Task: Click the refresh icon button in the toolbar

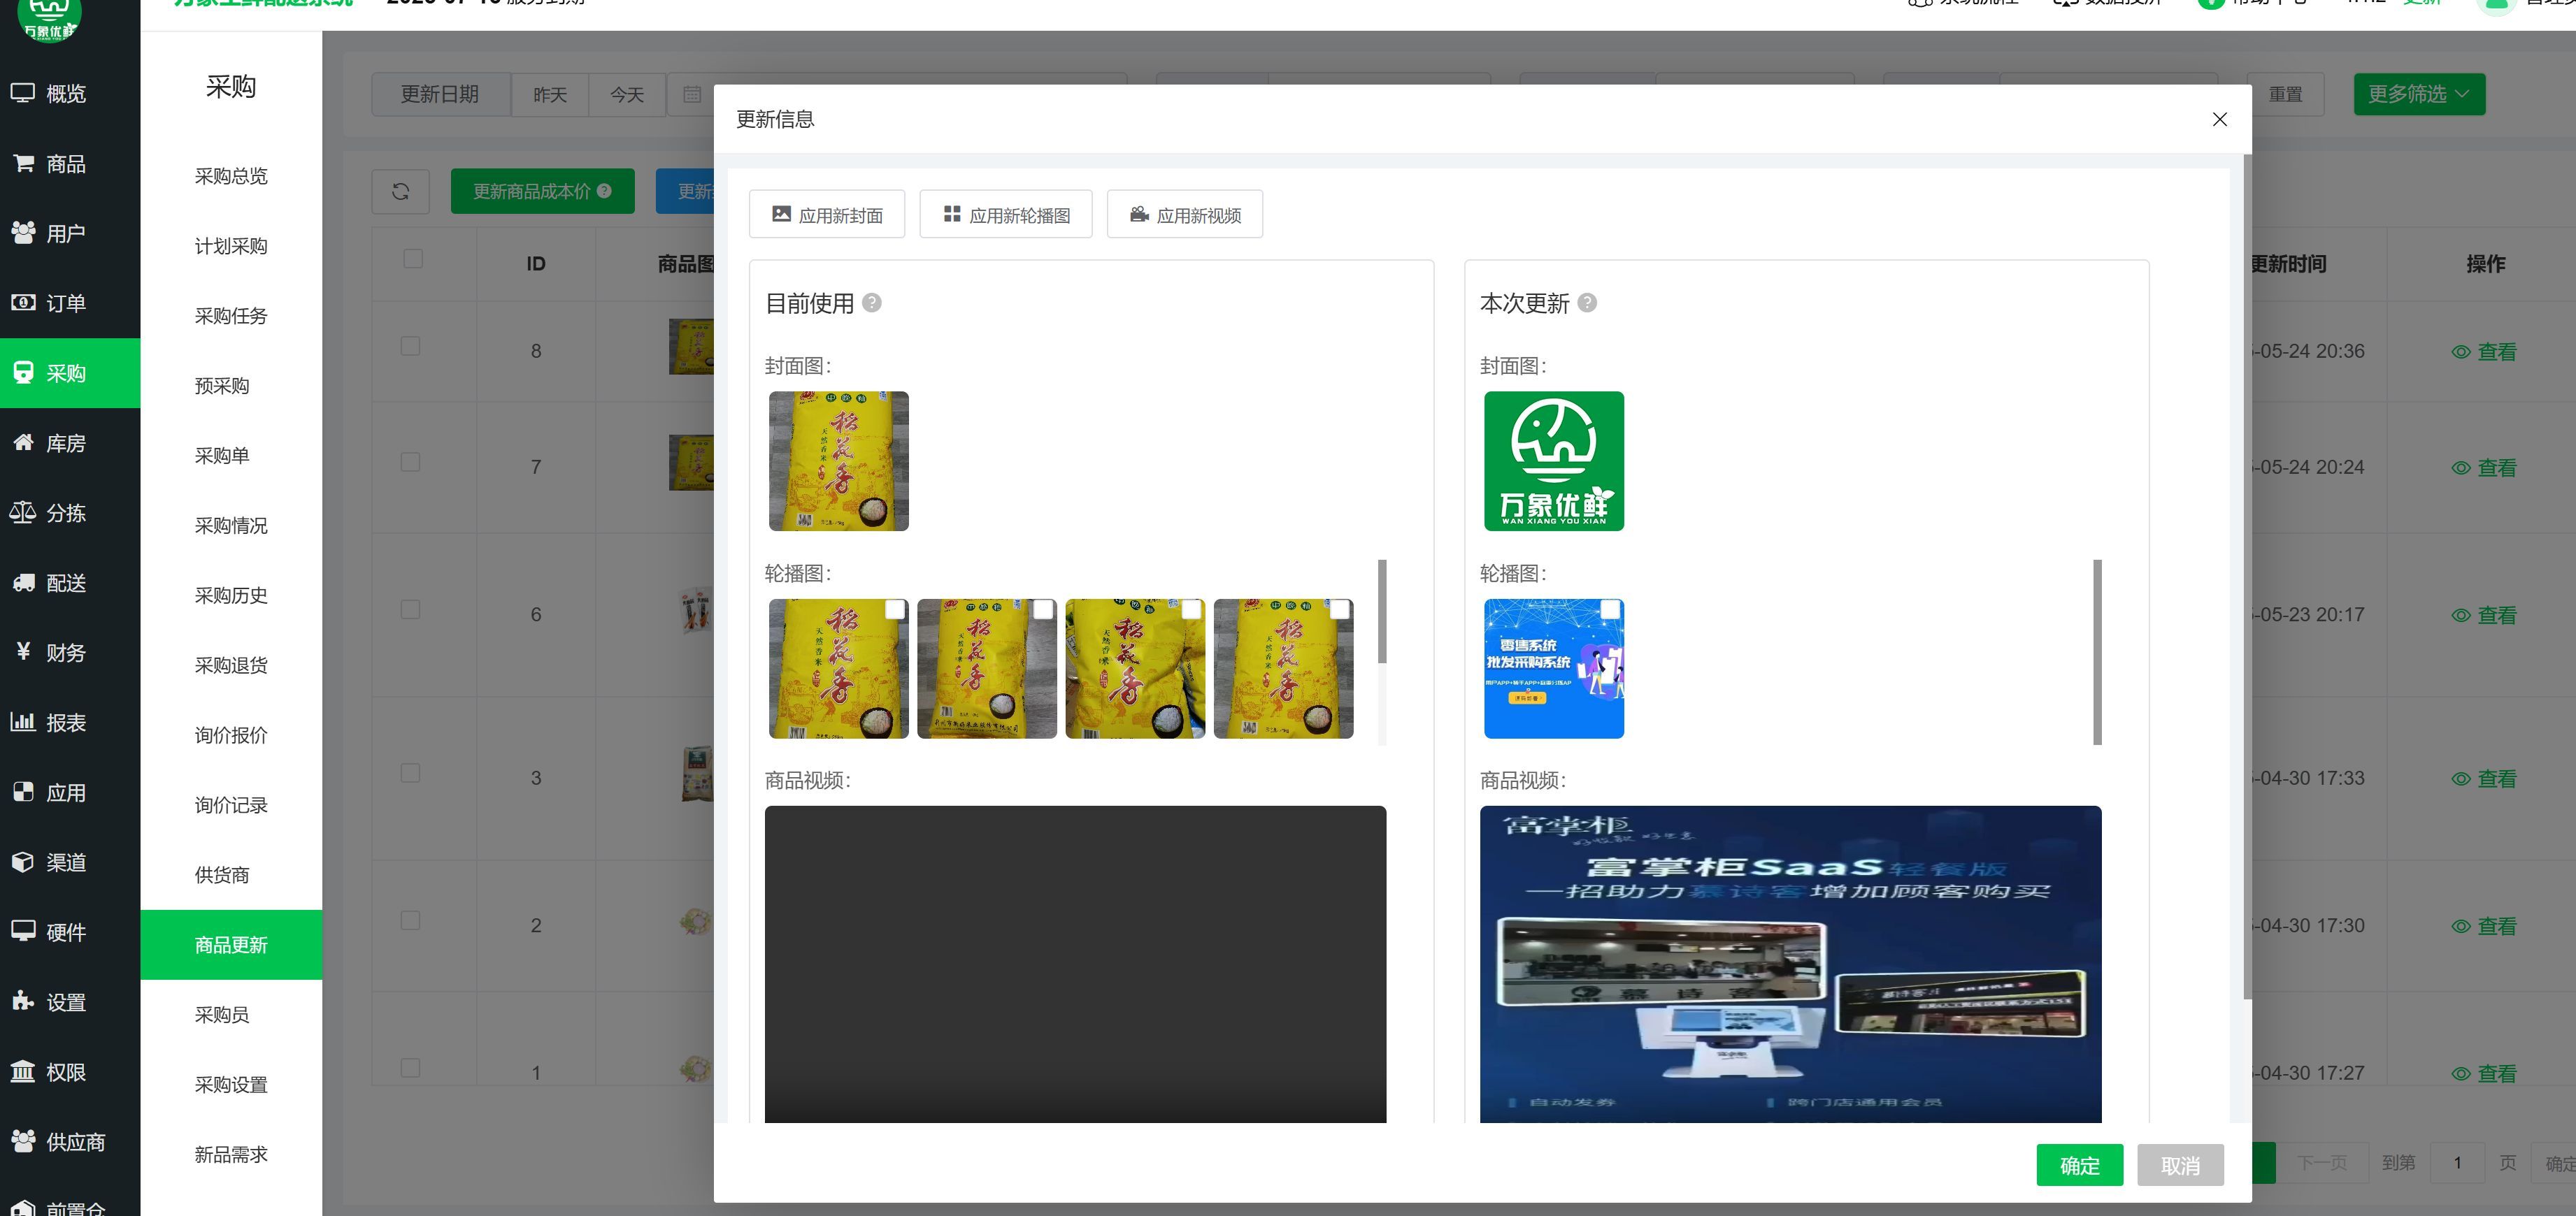Action: pos(400,191)
